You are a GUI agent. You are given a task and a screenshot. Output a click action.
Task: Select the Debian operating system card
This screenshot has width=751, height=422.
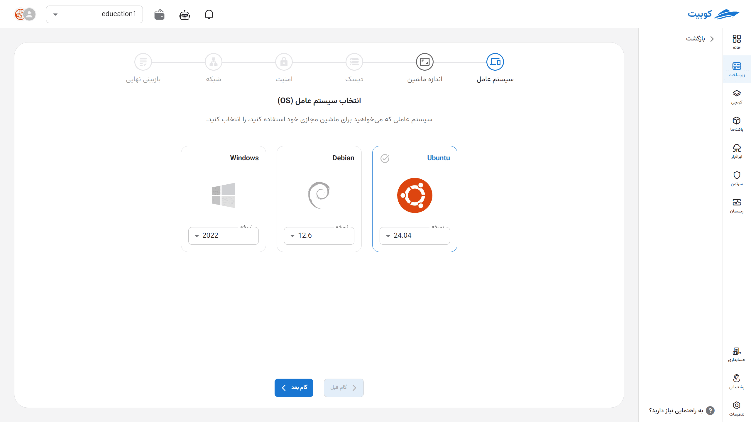tap(319, 199)
